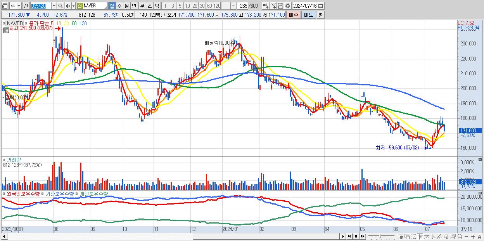Expand dropdown arrow next to speaker icon
This screenshot has height=241, width=484.
73,6
